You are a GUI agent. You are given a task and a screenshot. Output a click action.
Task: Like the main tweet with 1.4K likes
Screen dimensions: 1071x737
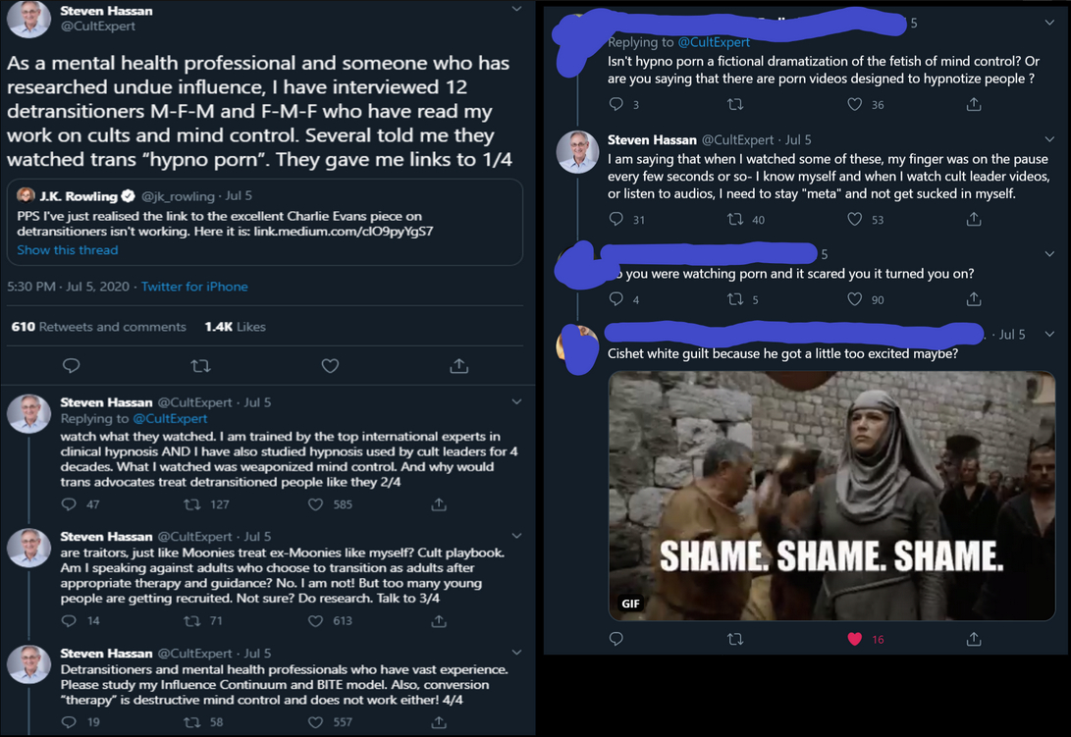pyautogui.click(x=330, y=366)
